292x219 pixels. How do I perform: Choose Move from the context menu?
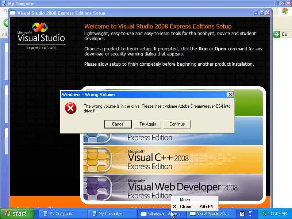tap(195, 200)
